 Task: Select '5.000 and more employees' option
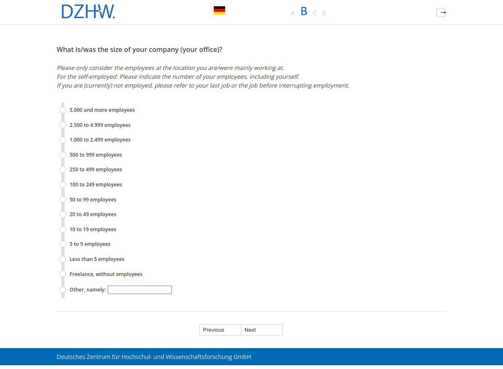click(x=63, y=110)
